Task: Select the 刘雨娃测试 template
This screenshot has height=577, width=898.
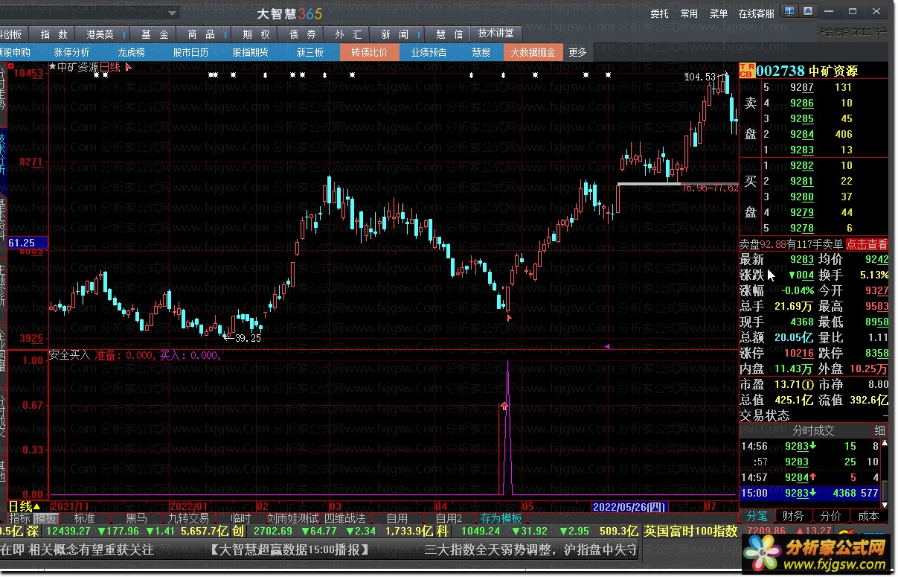Action: coord(293,518)
